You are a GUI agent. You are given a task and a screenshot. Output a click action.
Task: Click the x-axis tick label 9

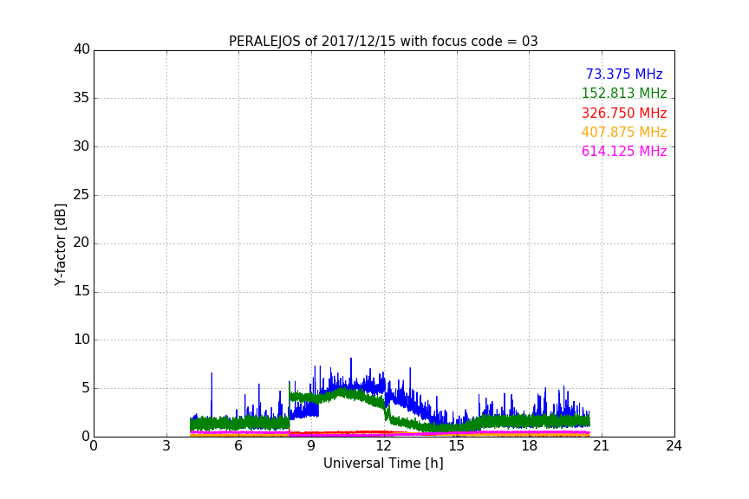click(x=311, y=446)
